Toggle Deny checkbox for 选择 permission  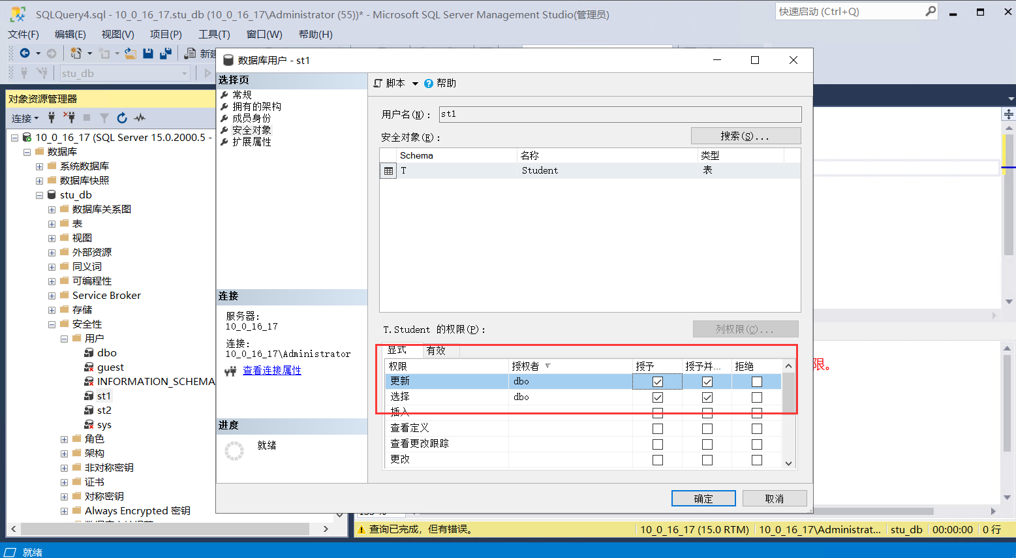[x=757, y=397]
